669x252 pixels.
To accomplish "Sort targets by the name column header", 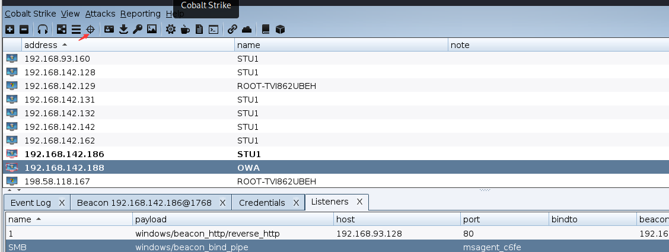I will click(x=342, y=45).
